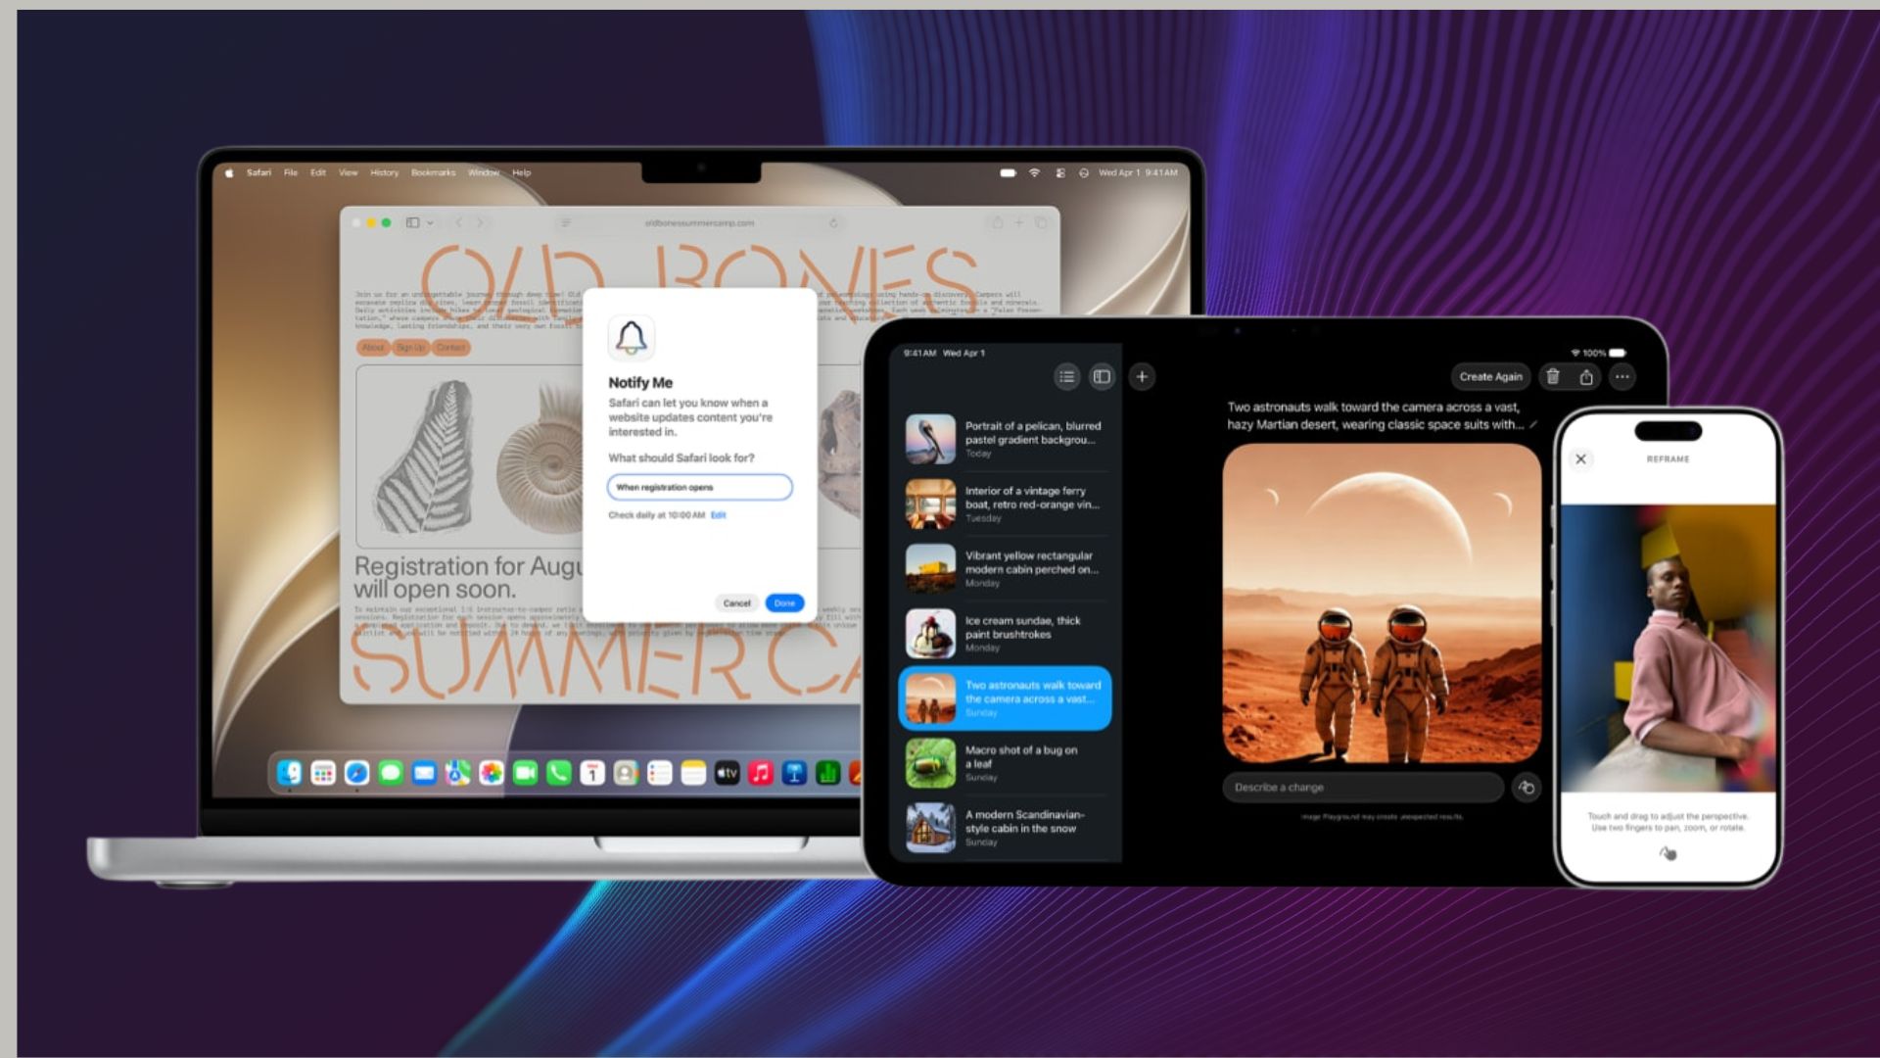The width and height of the screenshot is (1880, 1058).
Task: Go forward in Safari
Action: pos(480,222)
